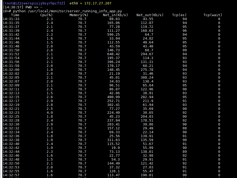Click the Memory(%) column header
Image resolution: width=237 pixels, height=178 pixels.
pos(79,15)
